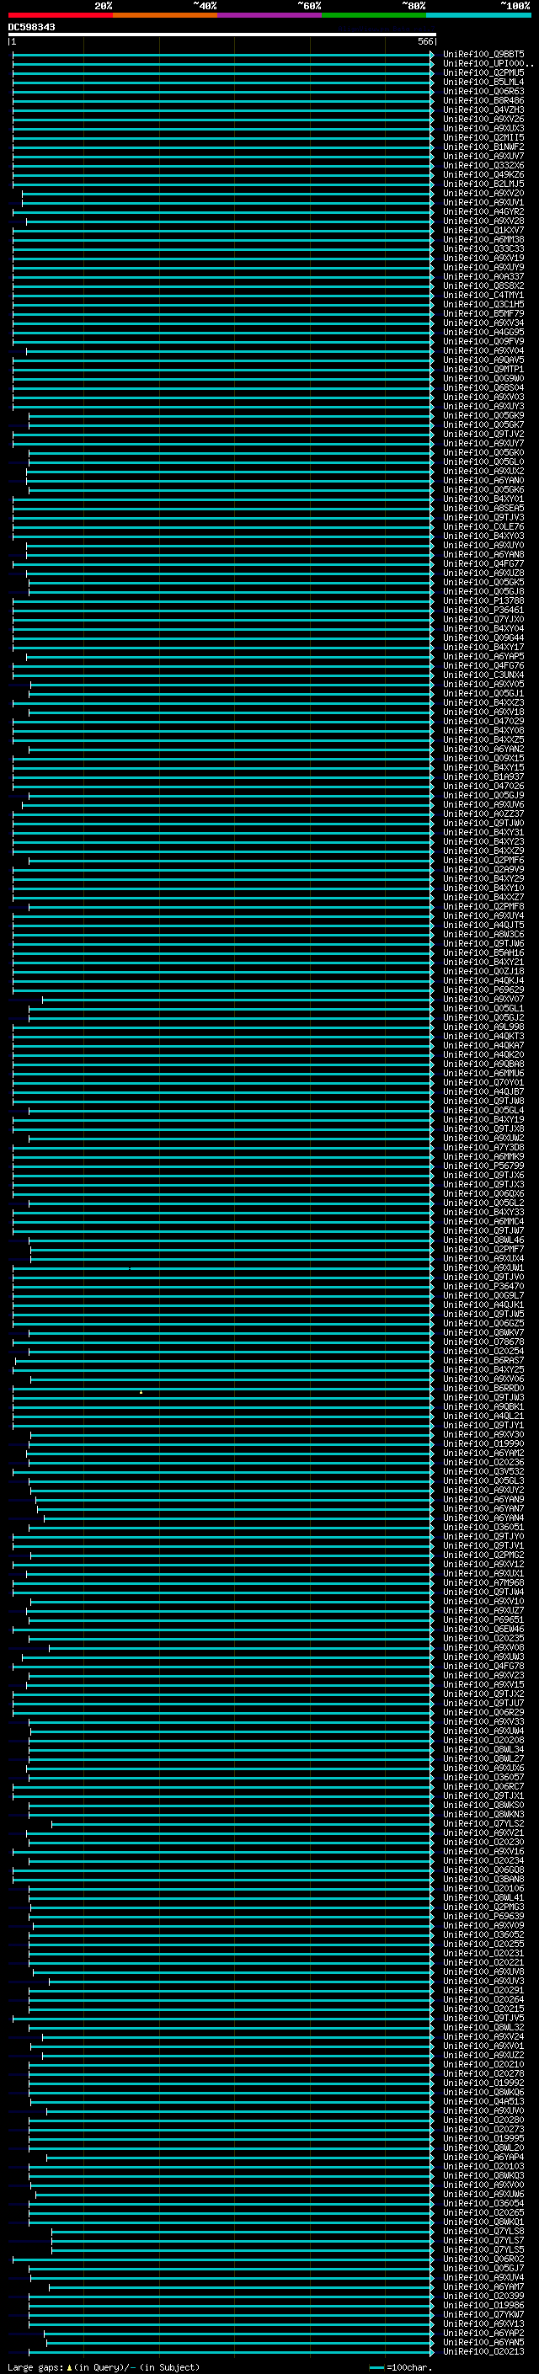Select hit label UniRef100_B2LMJ5
The width and height of the screenshot is (539, 2374).
483,184
